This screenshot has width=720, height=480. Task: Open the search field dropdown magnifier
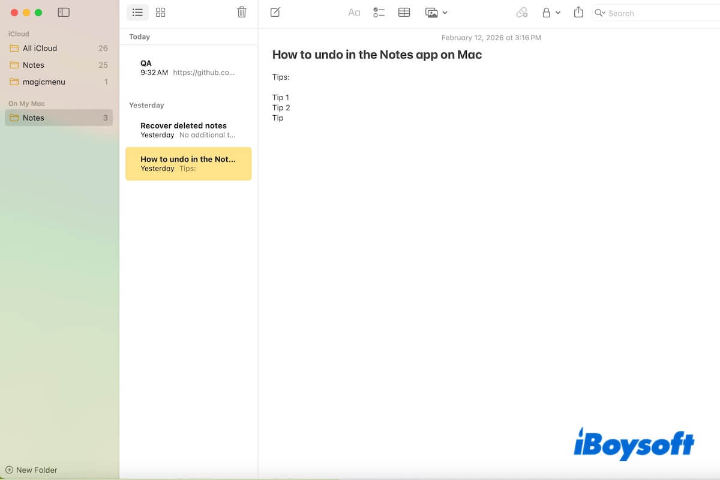(599, 12)
